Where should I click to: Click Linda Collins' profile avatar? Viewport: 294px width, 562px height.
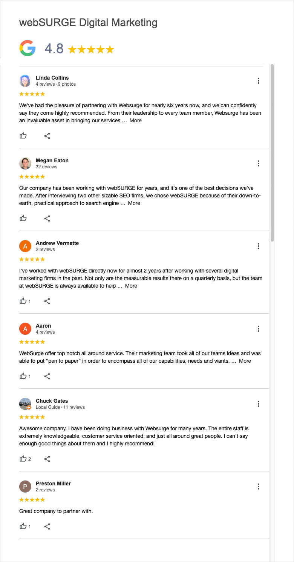pyautogui.click(x=25, y=81)
